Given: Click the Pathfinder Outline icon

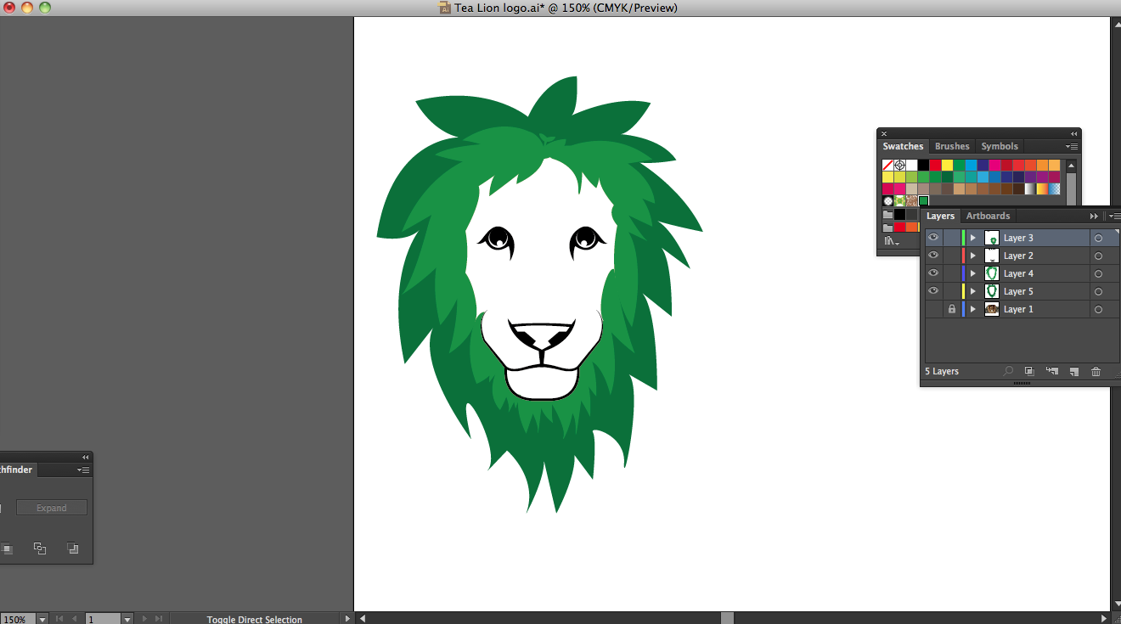Looking at the screenshot, I should [x=40, y=548].
